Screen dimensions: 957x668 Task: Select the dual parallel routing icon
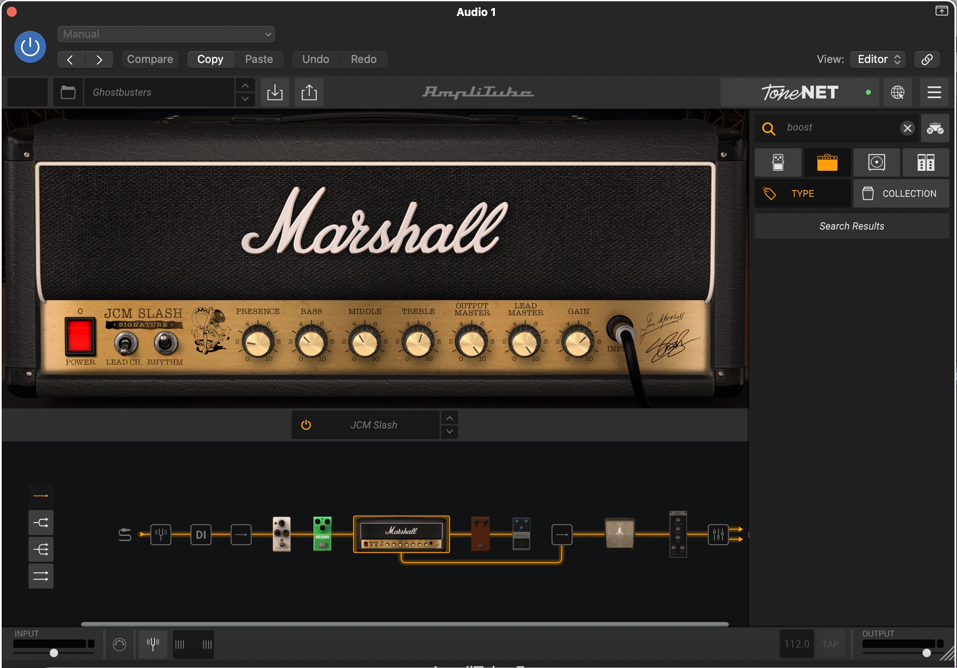[x=41, y=576]
